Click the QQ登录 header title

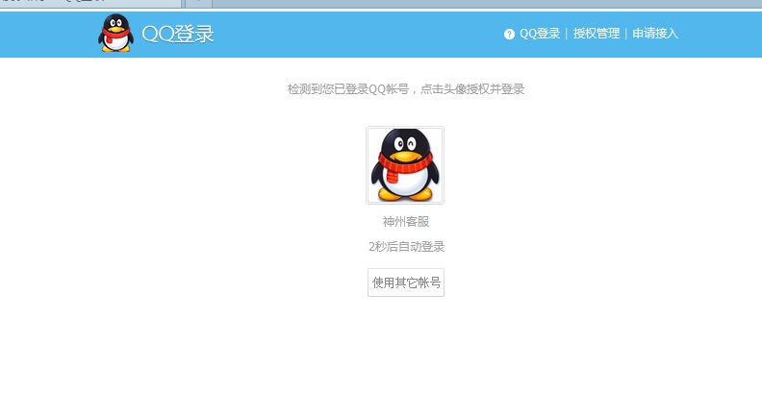(x=178, y=34)
